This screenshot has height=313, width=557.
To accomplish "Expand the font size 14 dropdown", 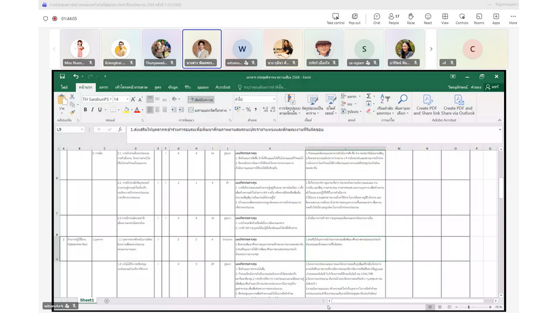I will [126, 100].
